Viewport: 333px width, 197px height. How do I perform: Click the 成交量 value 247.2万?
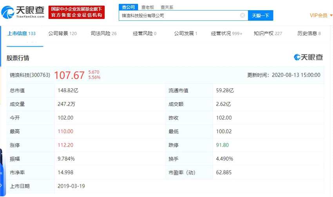pos(67,104)
